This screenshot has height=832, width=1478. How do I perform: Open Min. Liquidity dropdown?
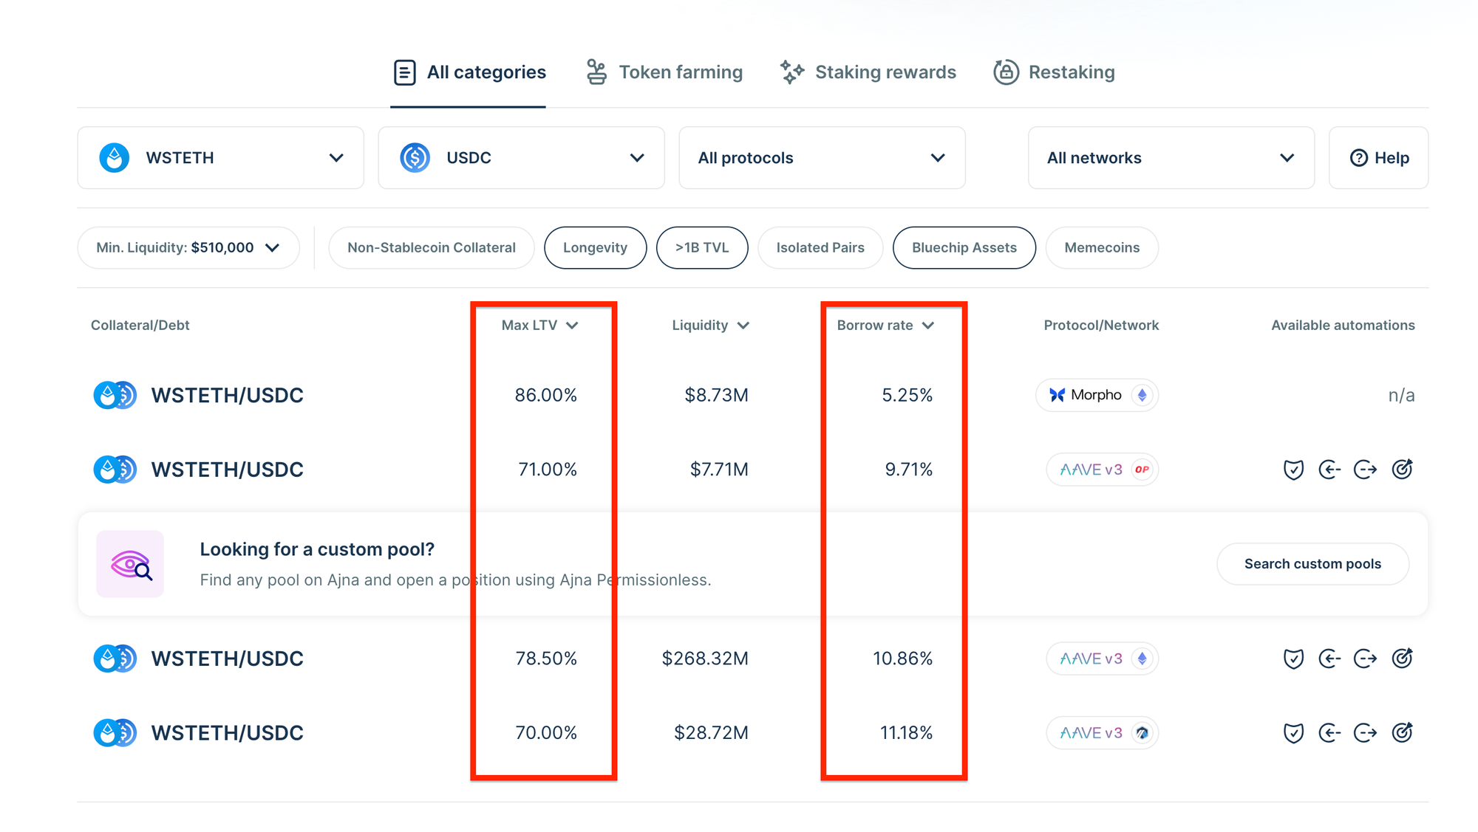pos(188,247)
